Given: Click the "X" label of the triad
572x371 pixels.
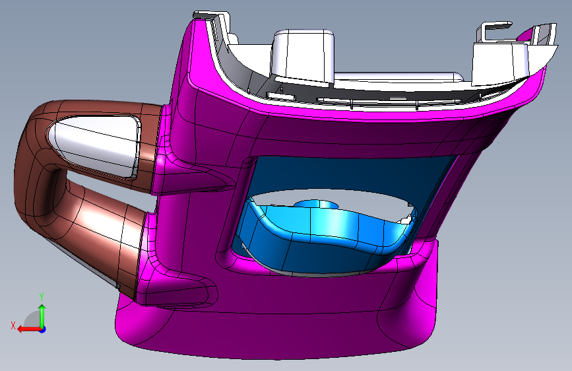Looking at the screenshot, I should click(x=13, y=325).
